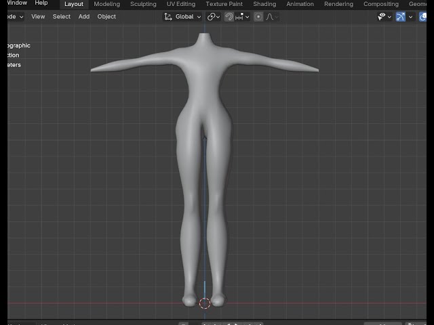Switch to the Compositing workspace tab
The image size is (434, 325).
(381, 4)
